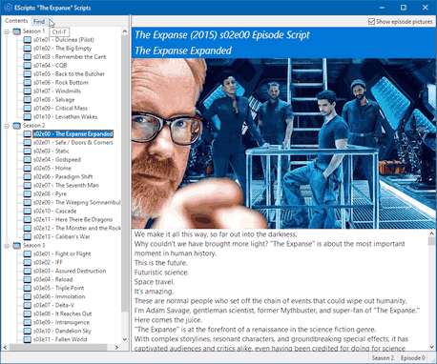The height and width of the screenshot is (364, 437).
Task: Click the tree horizontal scroll-left arrow
Action: 6,347
